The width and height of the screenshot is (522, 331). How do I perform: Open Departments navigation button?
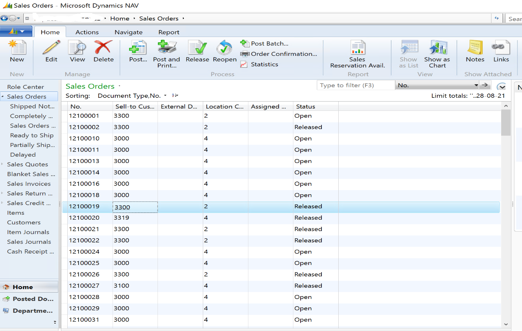[x=29, y=311]
